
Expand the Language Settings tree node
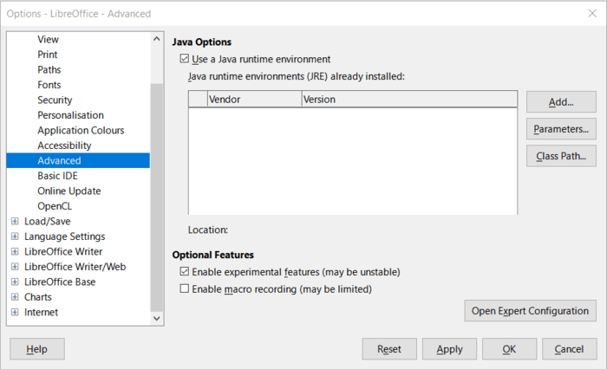point(15,236)
